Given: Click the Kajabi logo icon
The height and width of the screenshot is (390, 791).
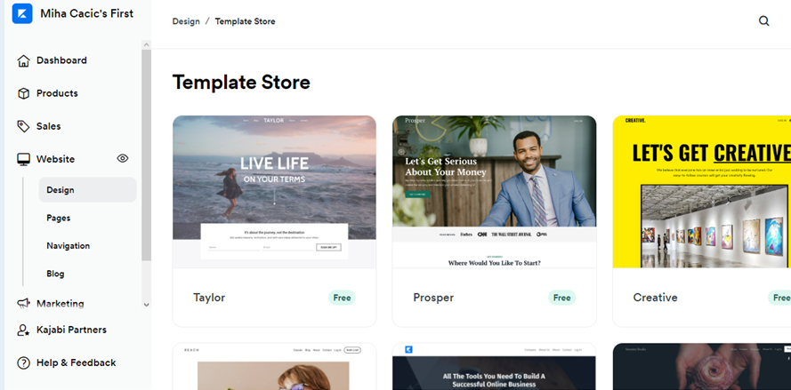Looking at the screenshot, I should [22, 13].
